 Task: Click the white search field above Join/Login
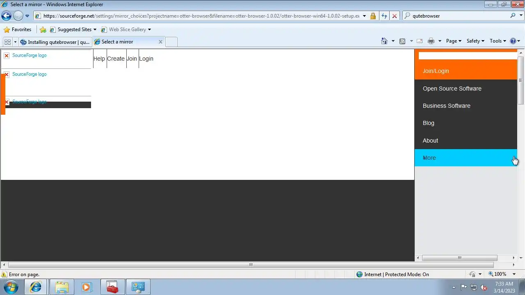[468, 56]
